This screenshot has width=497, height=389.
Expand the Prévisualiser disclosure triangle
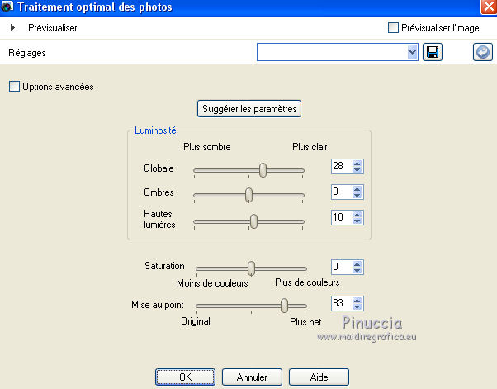(13, 27)
